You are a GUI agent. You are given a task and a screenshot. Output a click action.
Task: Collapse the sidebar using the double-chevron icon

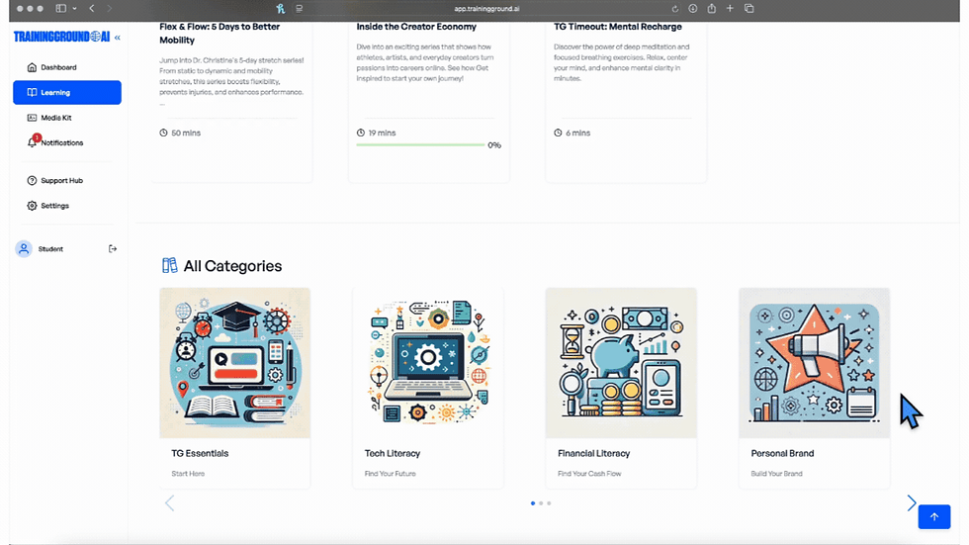pyautogui.click(x=118, y=38)
